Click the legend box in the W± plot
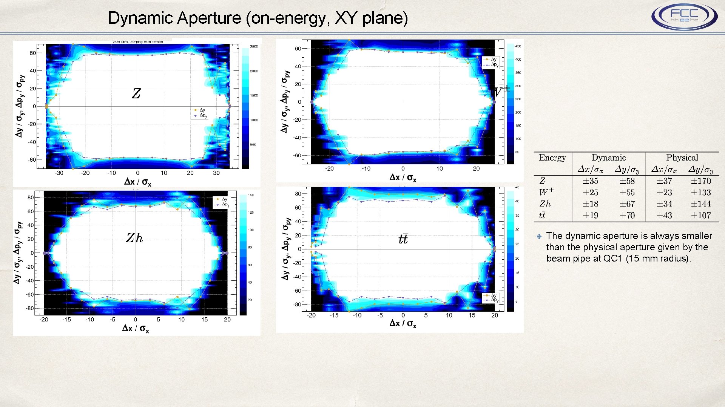Screen dimensions: 725x407 [491, 62]
